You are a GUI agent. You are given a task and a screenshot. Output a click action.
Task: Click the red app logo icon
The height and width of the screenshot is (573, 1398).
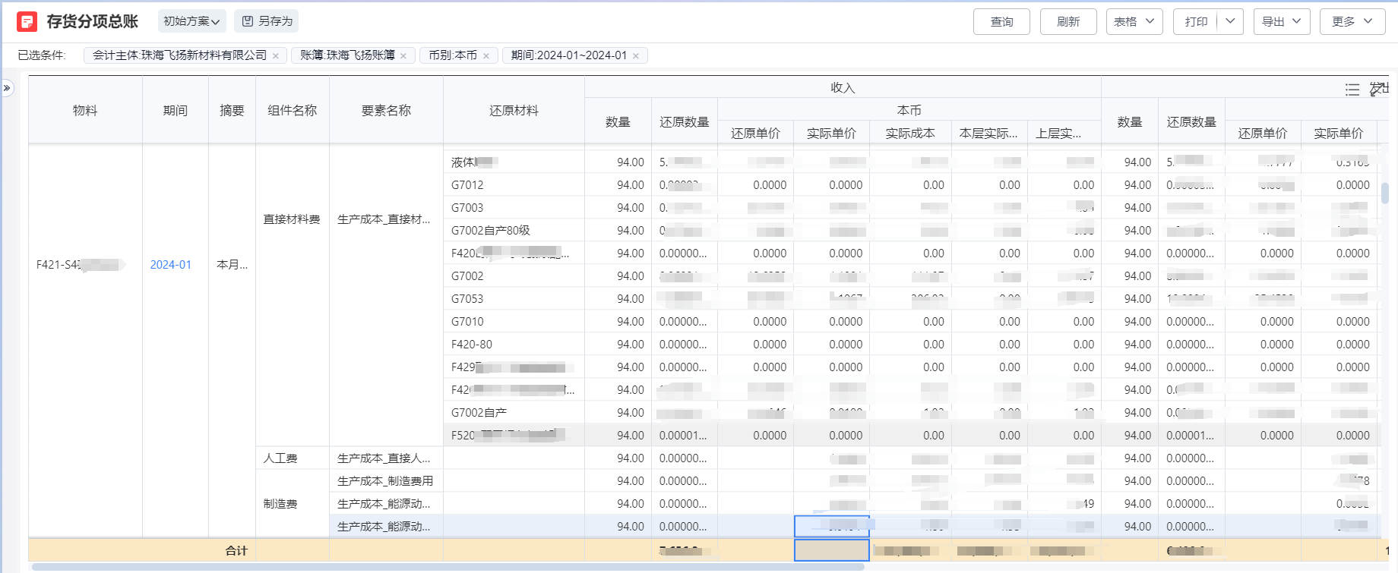tap(27, 21)
